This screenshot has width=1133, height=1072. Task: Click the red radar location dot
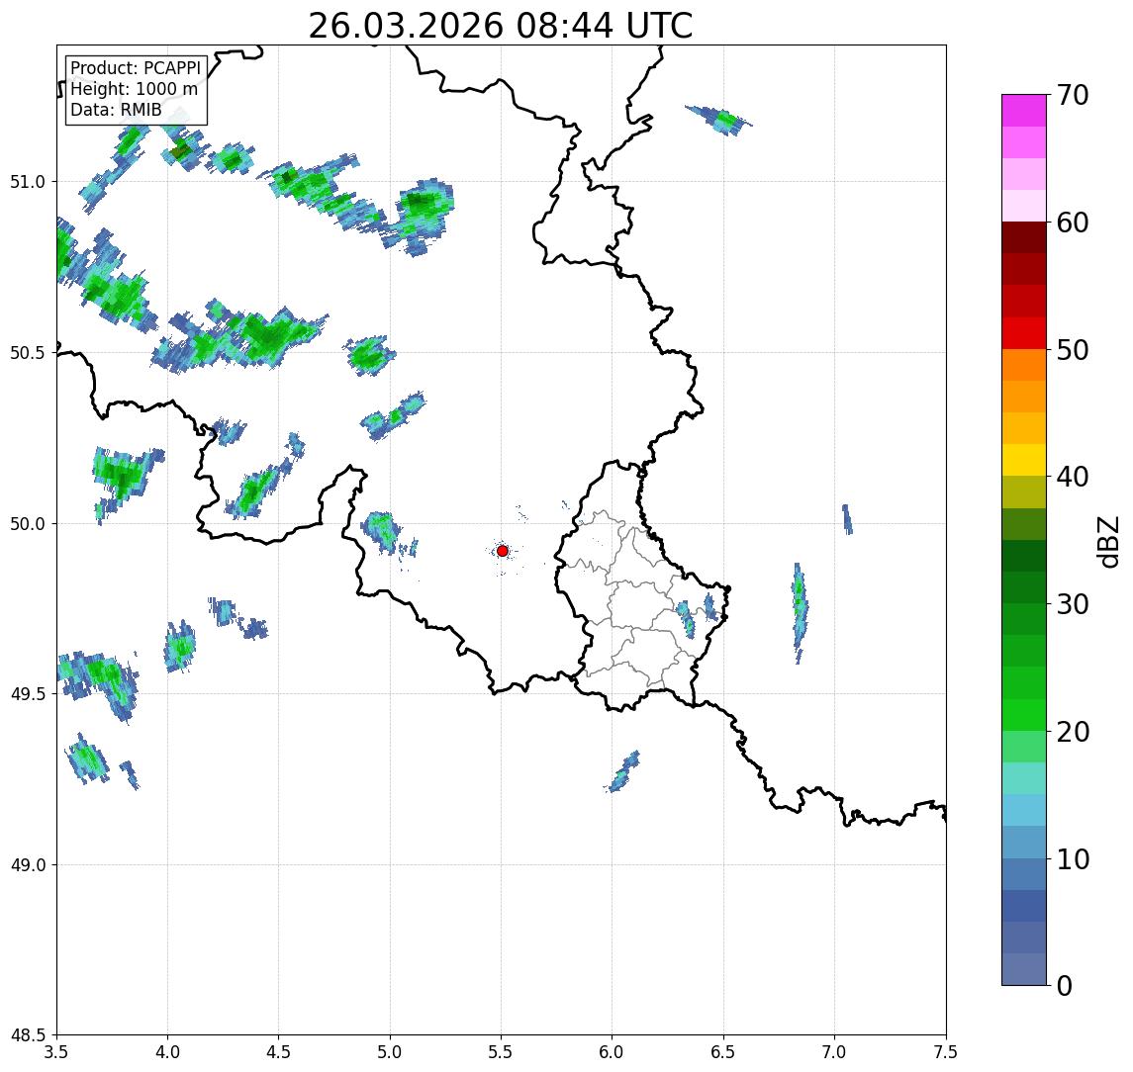[503, 551]
